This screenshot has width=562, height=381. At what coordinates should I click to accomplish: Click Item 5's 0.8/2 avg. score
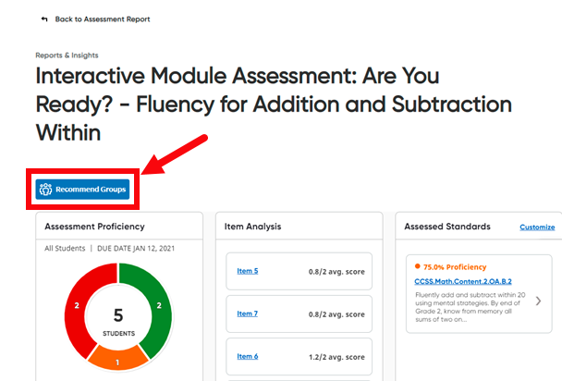(336, 272)
